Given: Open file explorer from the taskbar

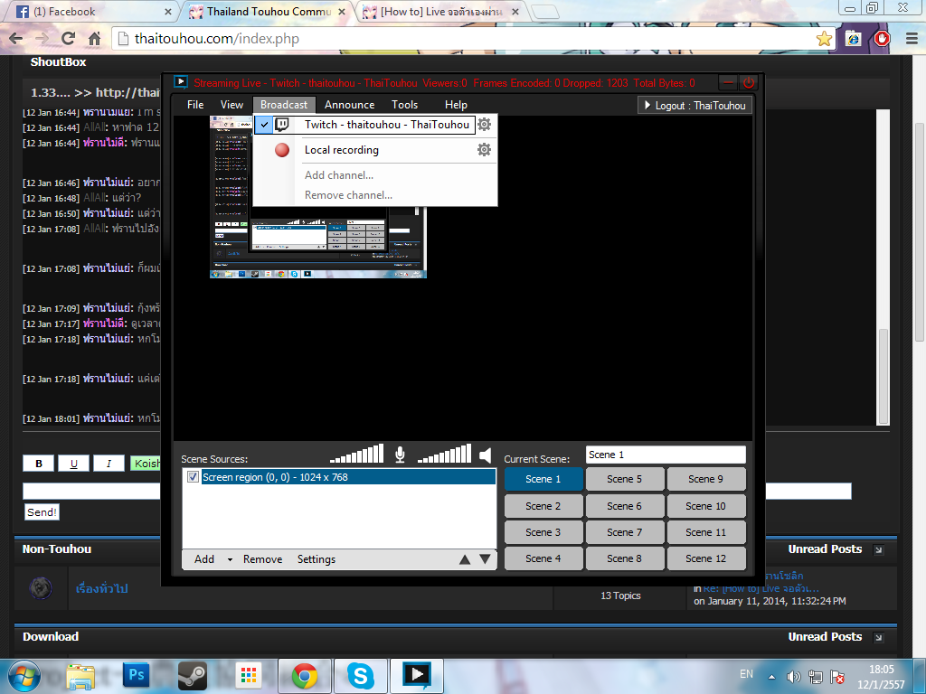Looking at the screenshot, I should pos(80,676).
